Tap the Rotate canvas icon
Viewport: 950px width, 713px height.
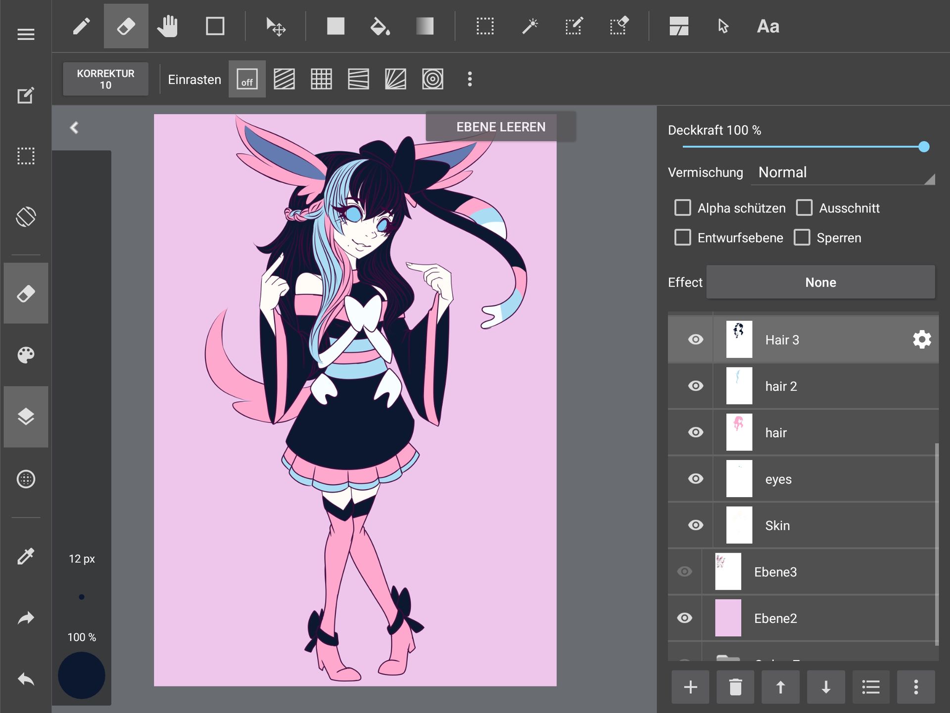coord(26,217)
